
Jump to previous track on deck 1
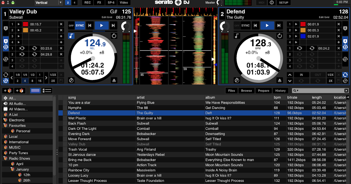[x=90, y=25]
